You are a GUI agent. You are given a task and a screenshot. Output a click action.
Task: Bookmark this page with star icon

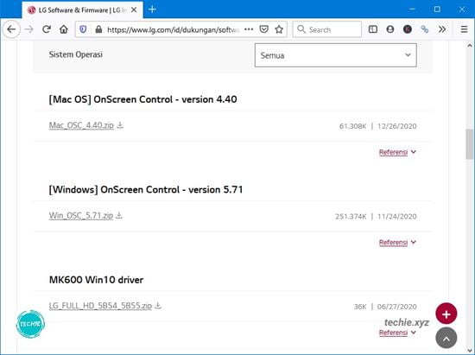tap(279, 29)
